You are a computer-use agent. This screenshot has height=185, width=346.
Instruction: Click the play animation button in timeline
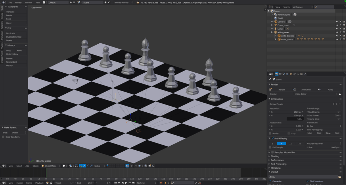click(126, 183)
